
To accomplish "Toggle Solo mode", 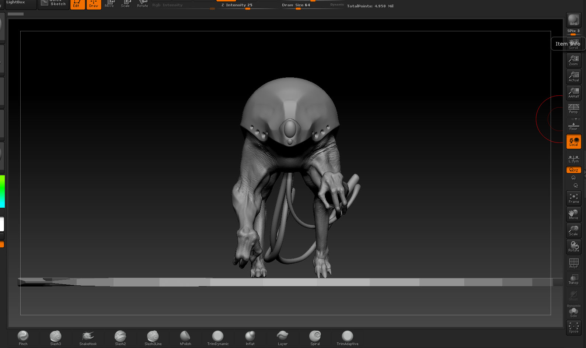I will pos(573,312).
